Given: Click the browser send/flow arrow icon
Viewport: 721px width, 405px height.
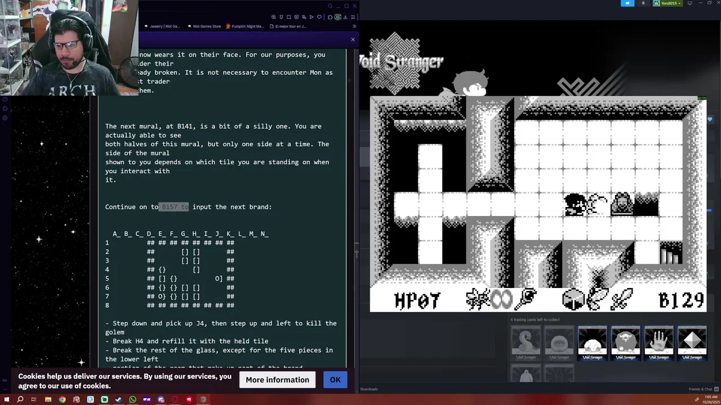Looking at the screenshot, I should [311, 17].
